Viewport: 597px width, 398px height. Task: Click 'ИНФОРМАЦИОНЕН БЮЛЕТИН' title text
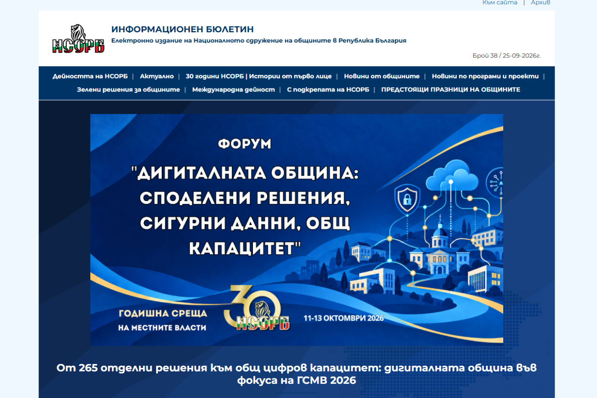pos(183,29)
